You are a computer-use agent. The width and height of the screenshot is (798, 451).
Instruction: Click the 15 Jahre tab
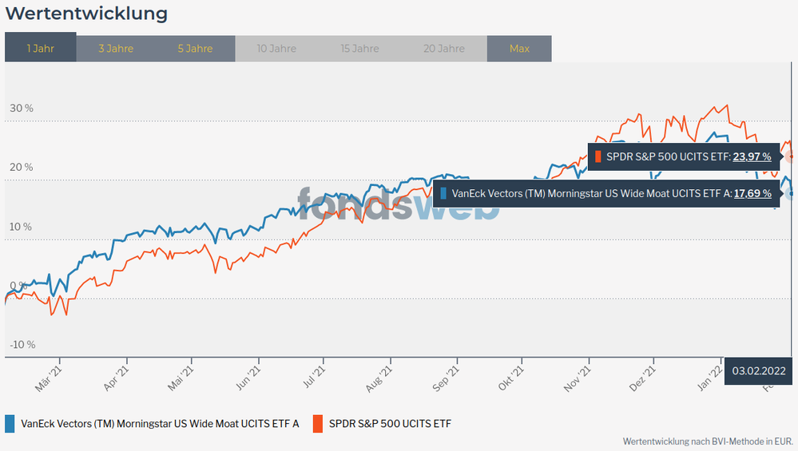pyautogui.click(x=359, y=48)
